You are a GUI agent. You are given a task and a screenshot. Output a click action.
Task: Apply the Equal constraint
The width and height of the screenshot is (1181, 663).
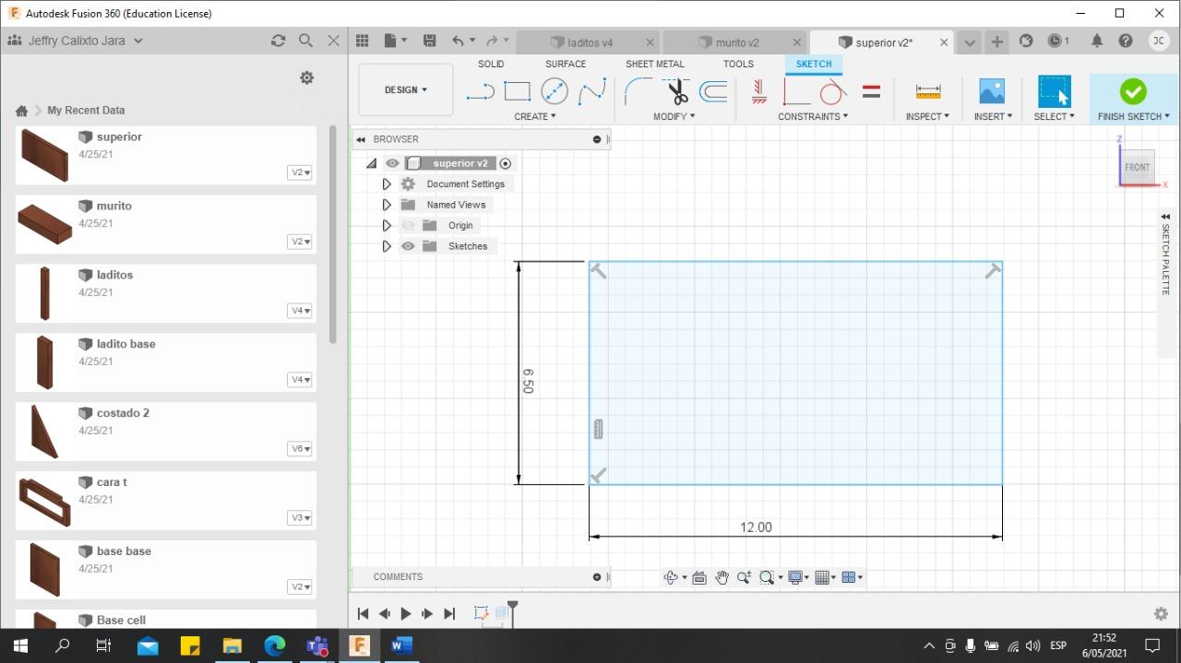pos(871,91)
